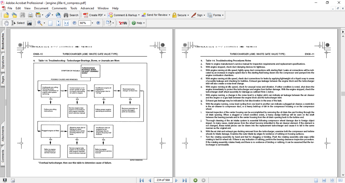Activate the Snapshot camera tool
The height and width of the screenshot is (183, 345).
30,23
